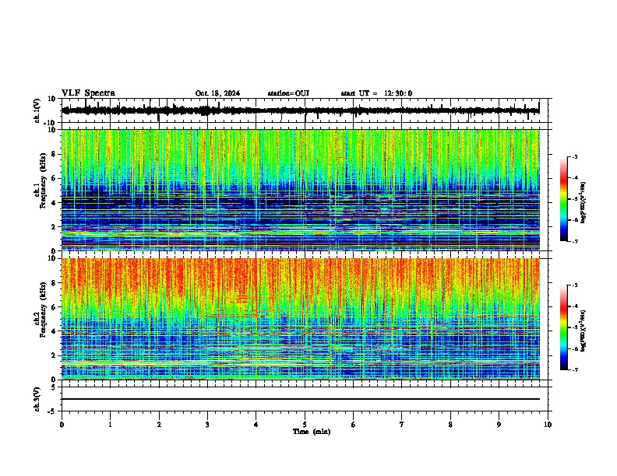Viewport: 617px width, 476px height.
Task: Click the ch.2 spectrogram color bar
Action: pos(563,327)
